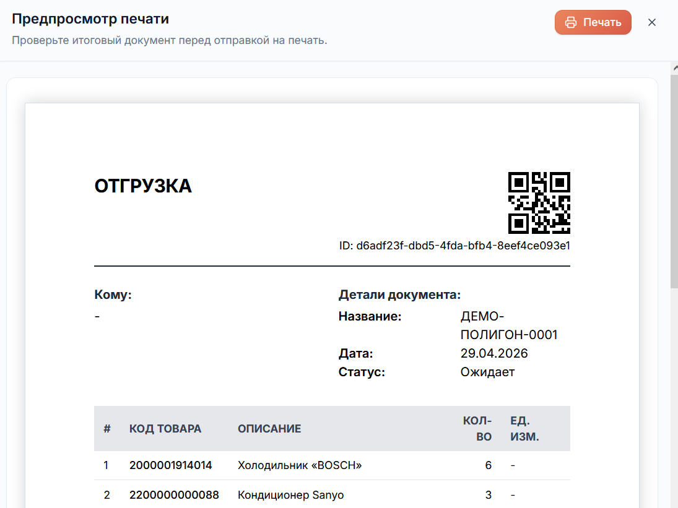678x508 pixels.
Task: Click product code 2000001914014
Action: click(170, 465)
